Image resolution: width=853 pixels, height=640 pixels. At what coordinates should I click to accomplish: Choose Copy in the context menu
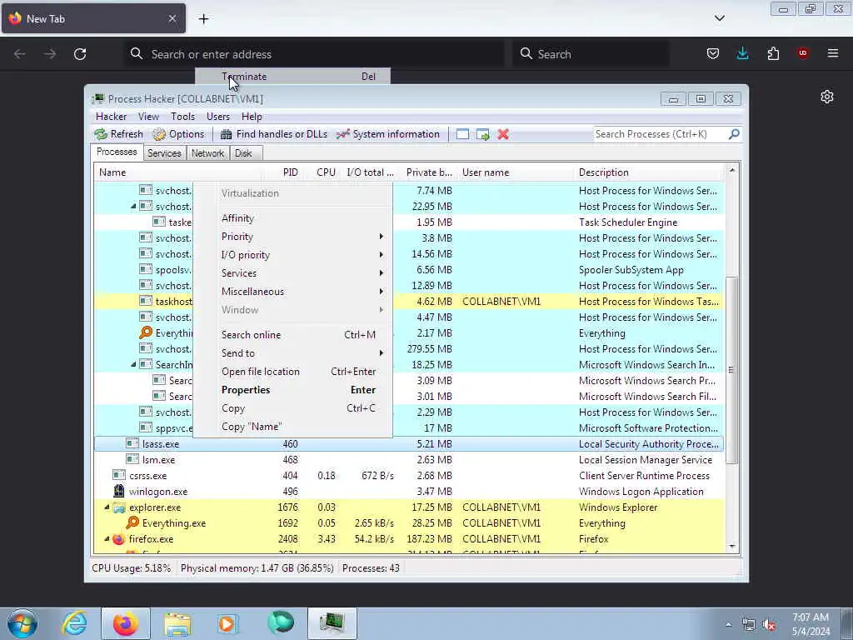click(292, 408)
